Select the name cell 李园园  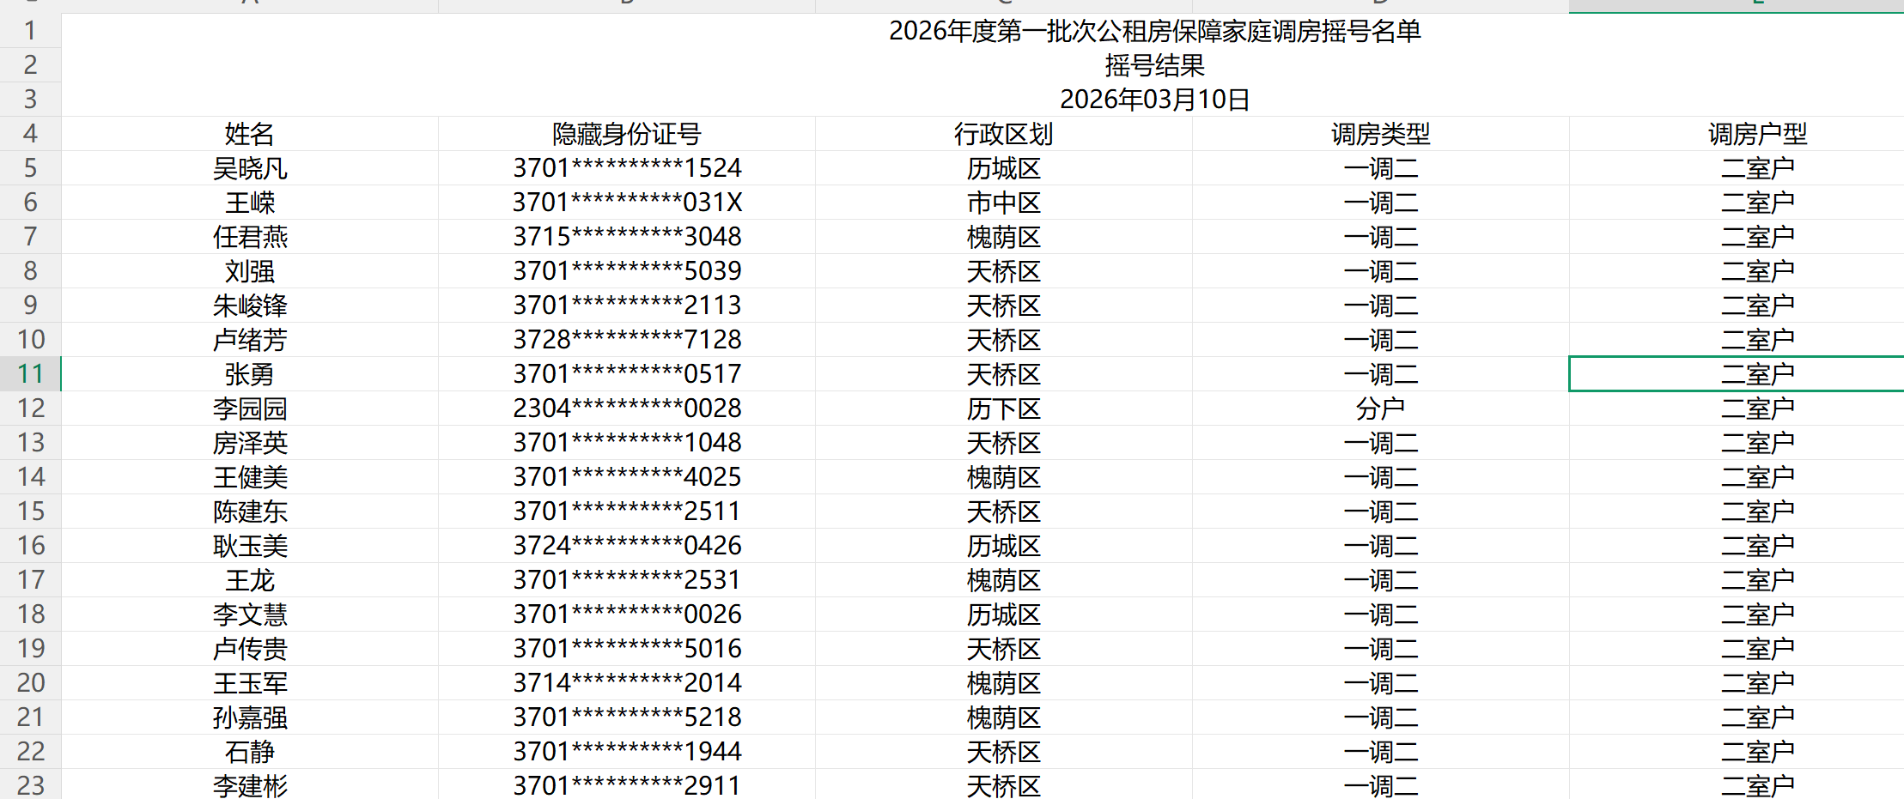[250, 409]
